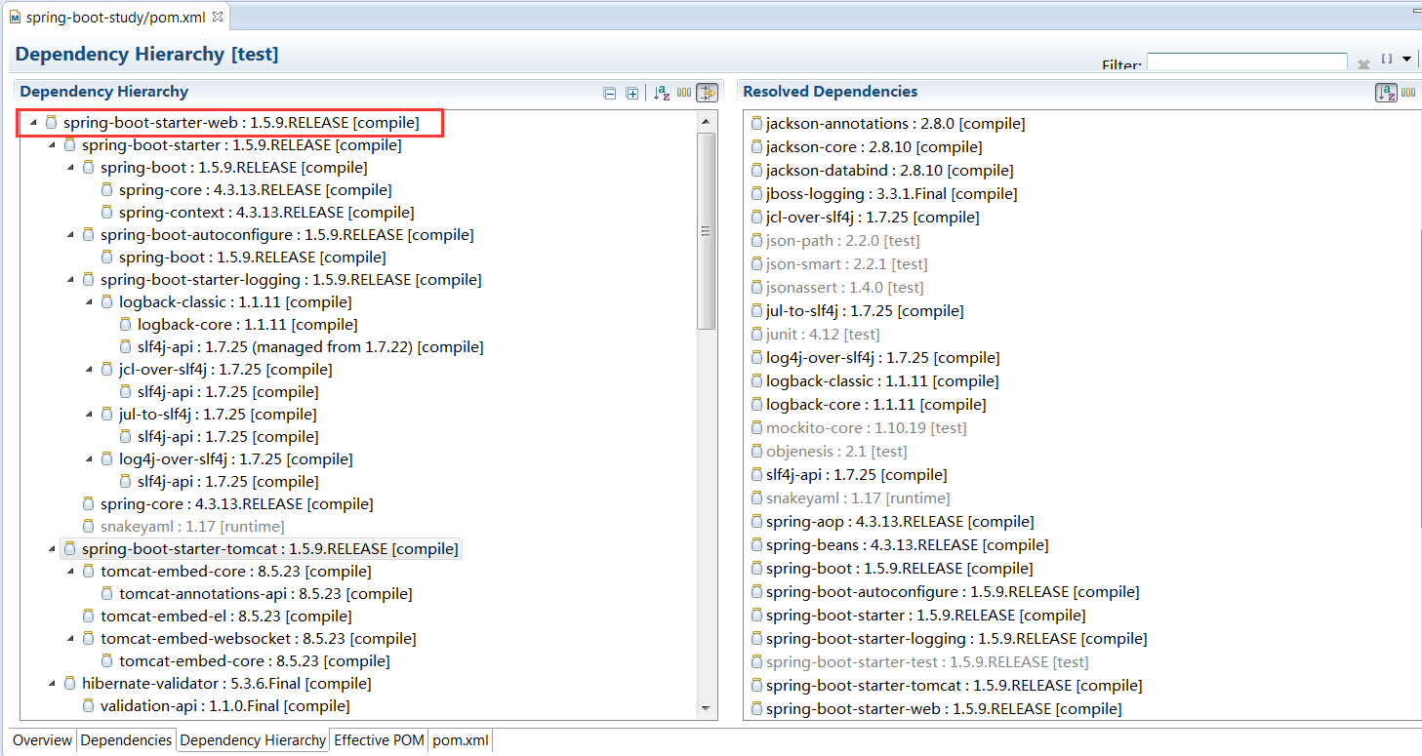The width and height of the screenshot is (1422, 756).
Task: Expand all nodes in Dependency Hierarchy
Action: (x=632, y=94)
